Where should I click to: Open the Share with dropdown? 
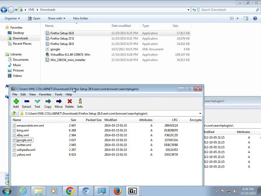[56, 18]
